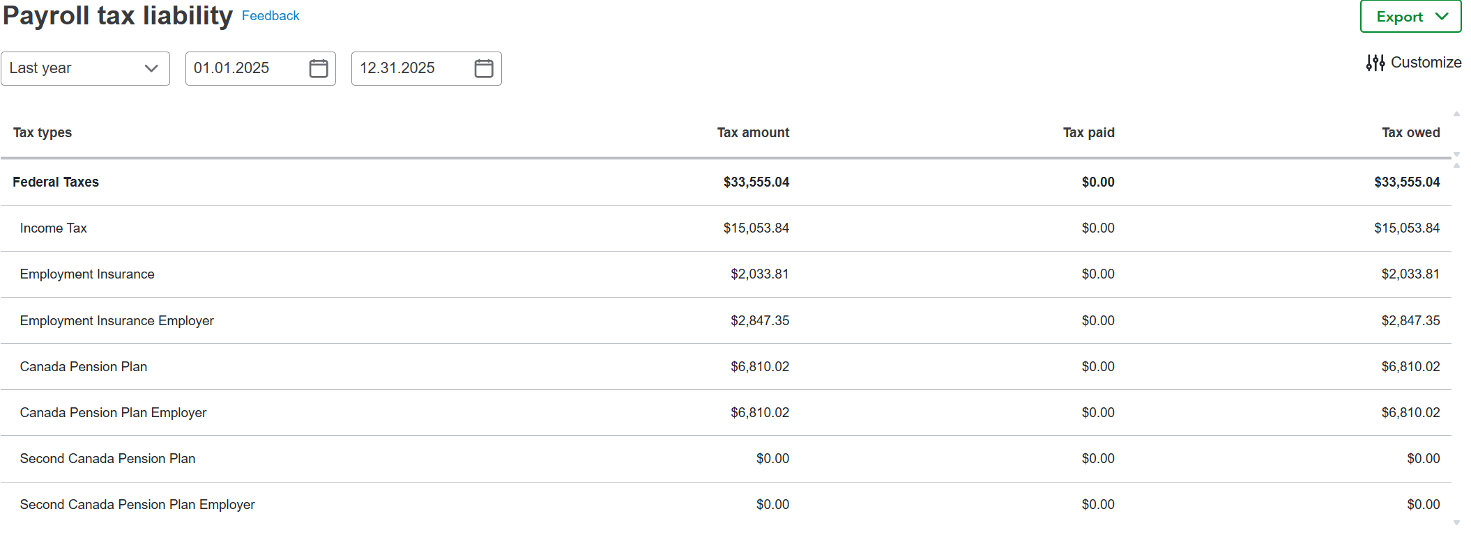Click the Employment Insurance Employer row label
The width and height of the screenshot is (1471, 548).
point(117,321)
